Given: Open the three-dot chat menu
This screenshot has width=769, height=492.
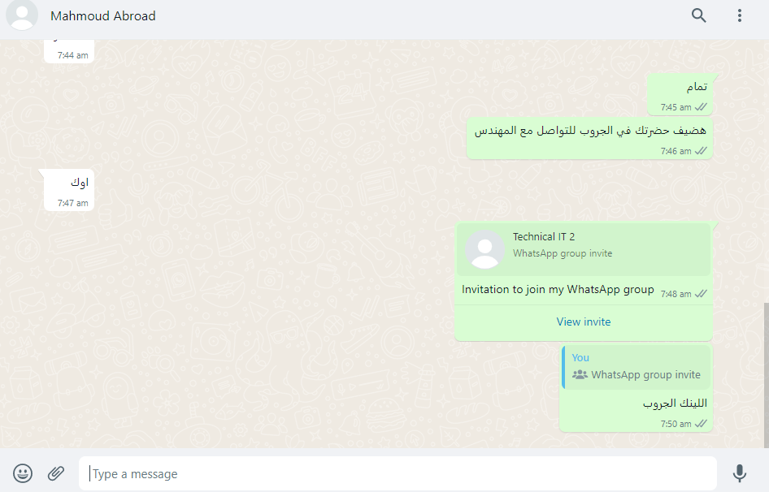Looking at the screenshot, I should coord(740,15).
